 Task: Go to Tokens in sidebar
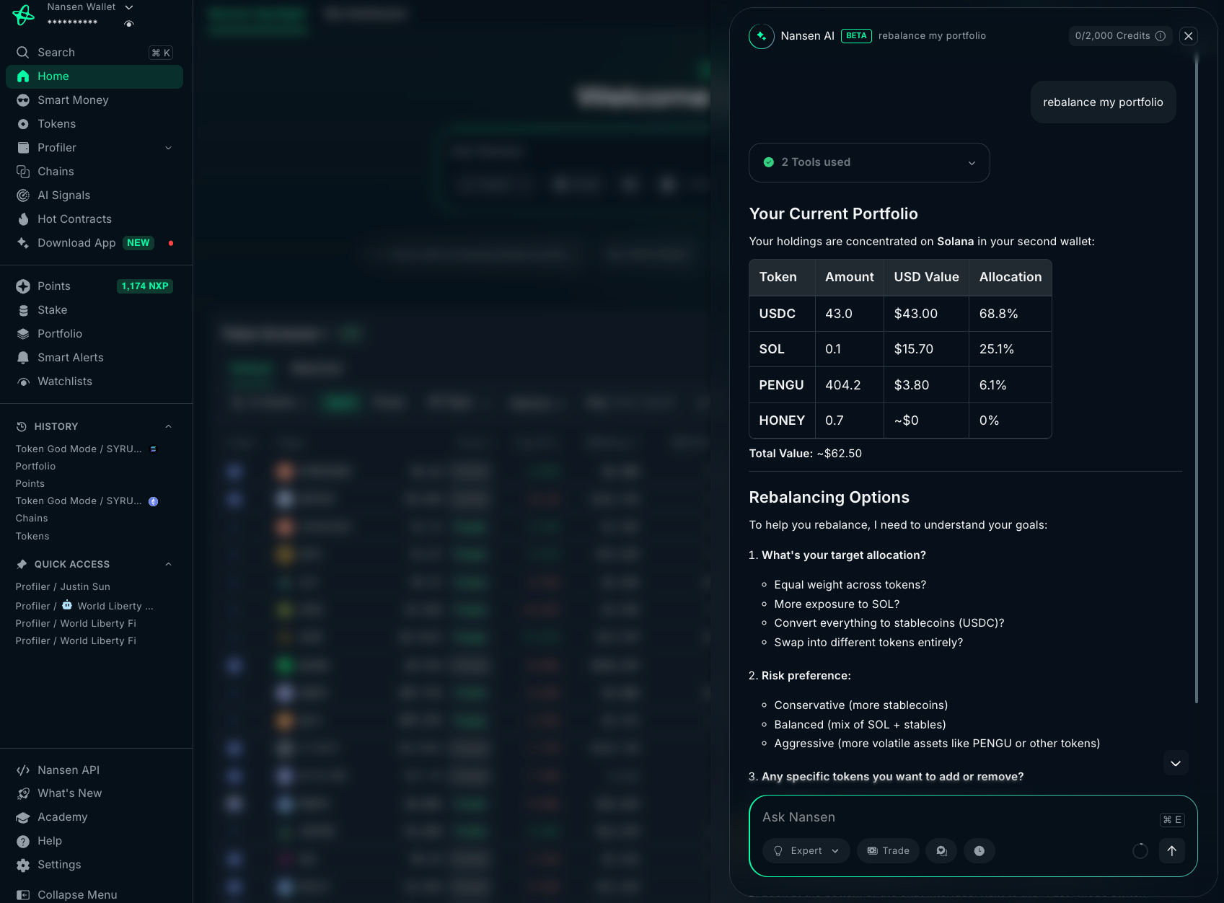coord(56,124)
